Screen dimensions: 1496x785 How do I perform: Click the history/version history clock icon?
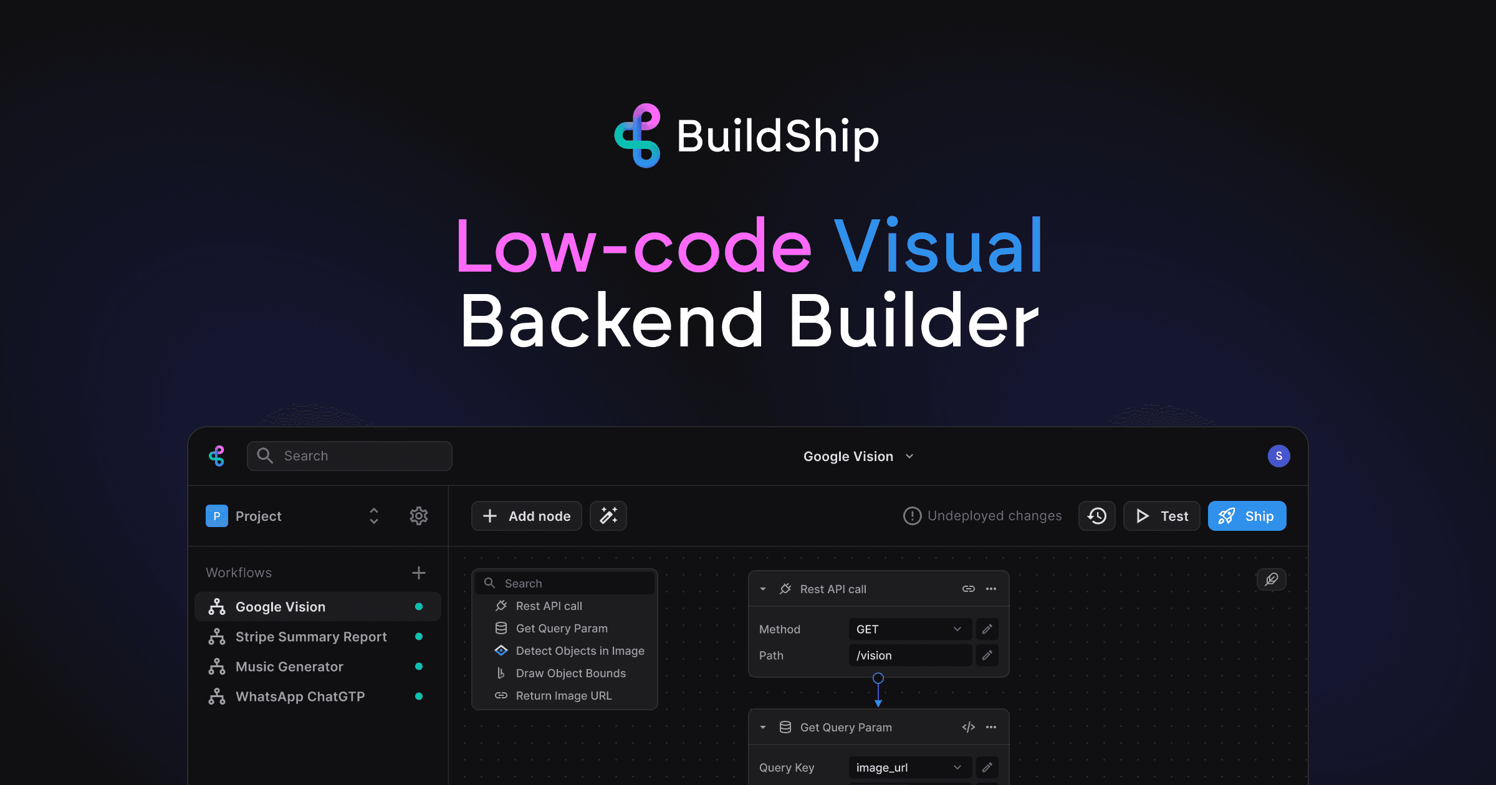coord(1097,515)
